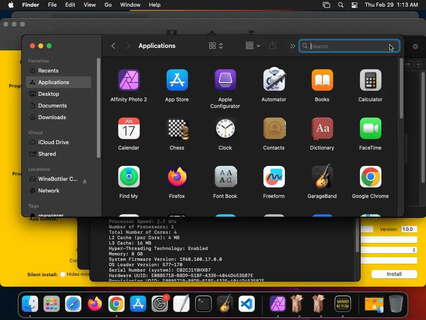The width and height of the screenshot is (426, 320).
Task: Open the Group By dropdown in Finder toolbar
Action: tap(253, 46)
